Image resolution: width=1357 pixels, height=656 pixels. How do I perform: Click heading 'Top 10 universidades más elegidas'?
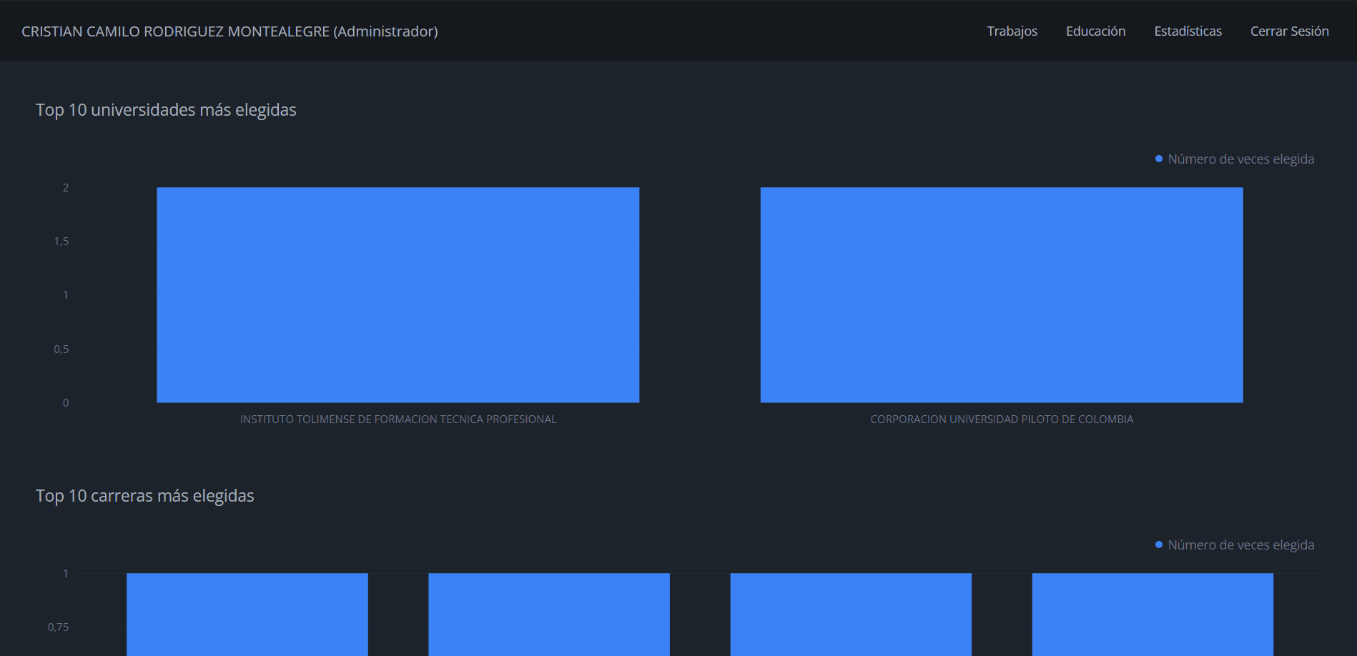(166, 110)
